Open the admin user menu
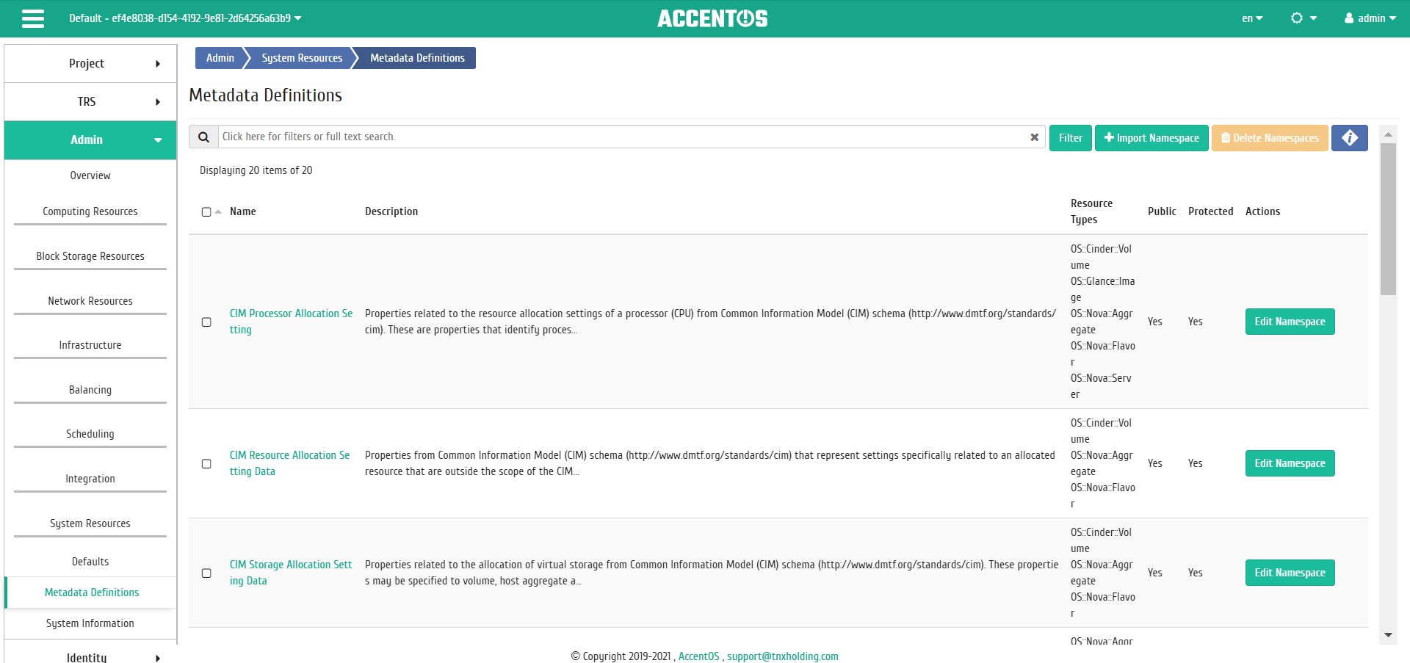This screenshot has width=1410, height=663. click(x=1370, y=18)
